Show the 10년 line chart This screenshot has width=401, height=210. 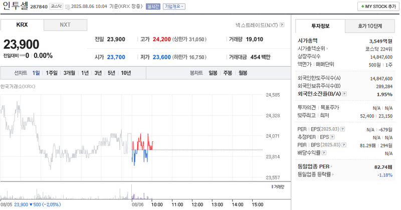tap(126, 73)
